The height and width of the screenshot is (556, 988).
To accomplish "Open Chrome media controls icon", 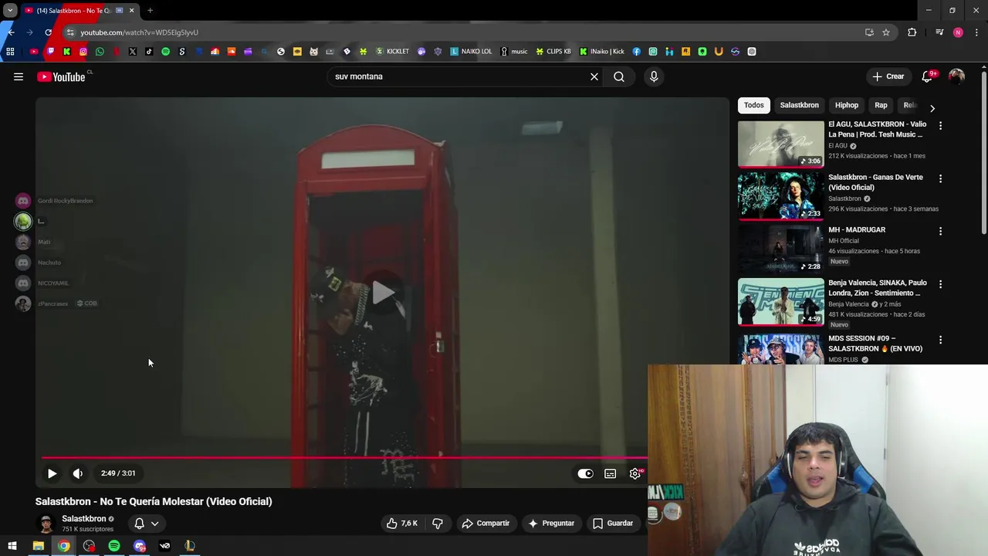I will coord(939,32).
